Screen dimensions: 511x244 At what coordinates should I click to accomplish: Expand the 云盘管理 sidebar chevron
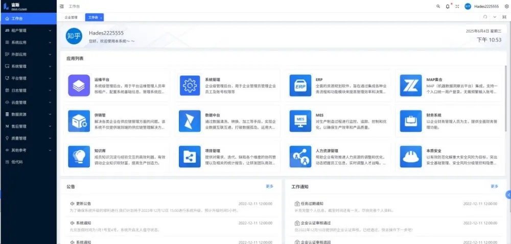tap(50, 103)
